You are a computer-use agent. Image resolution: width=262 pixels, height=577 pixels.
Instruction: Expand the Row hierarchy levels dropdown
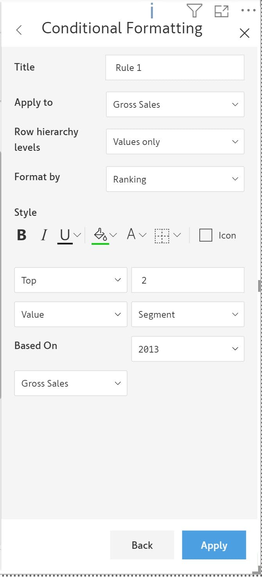click(x=175, y=141)
